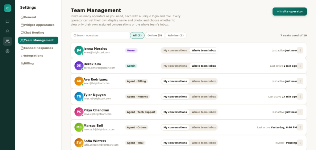This screenshot has width=316, height=150.
Task: Focus the Search operators field
Action: [100, 35]
